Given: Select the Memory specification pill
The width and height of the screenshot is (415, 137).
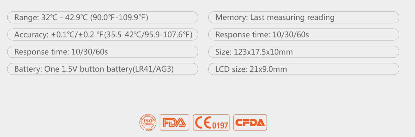Looking at the screenshot, I should click(x=303, y=17).
